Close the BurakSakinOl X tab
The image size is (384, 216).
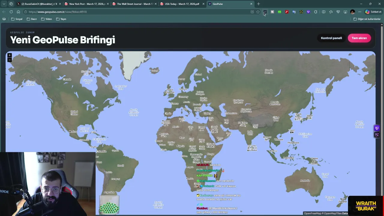60,4
